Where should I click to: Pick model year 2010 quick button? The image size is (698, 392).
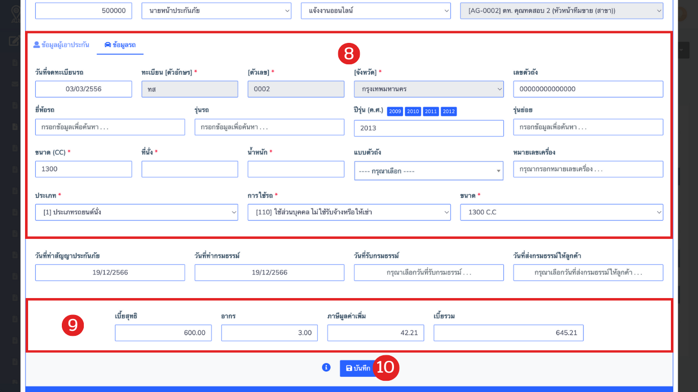[x=413, y=111]
